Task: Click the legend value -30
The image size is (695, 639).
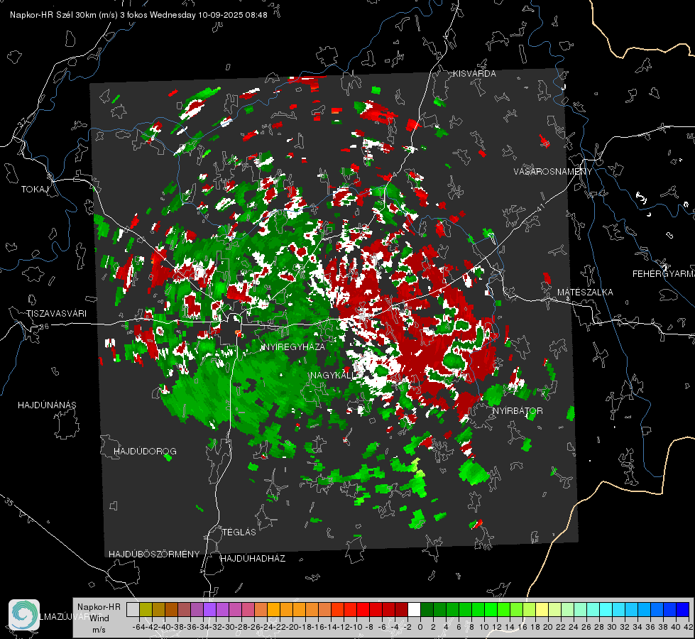Action: point(229,627)
